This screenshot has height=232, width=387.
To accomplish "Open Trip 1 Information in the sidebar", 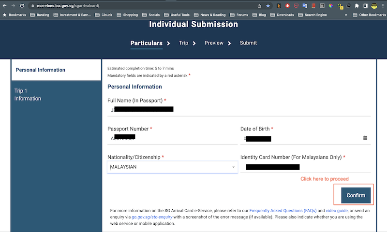I will [x=28, y=95].
